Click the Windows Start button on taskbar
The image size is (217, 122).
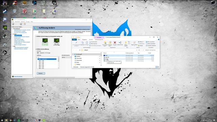pos(2,121)
